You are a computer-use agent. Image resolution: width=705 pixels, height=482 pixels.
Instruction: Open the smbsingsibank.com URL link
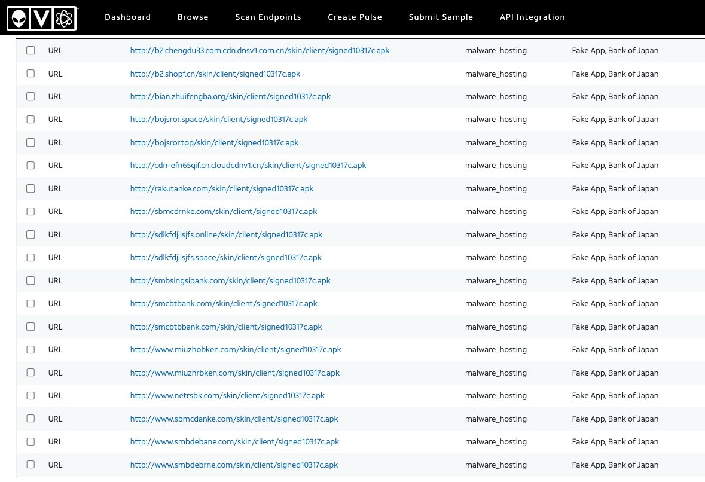pyautogui.click(x=230, y=281)
